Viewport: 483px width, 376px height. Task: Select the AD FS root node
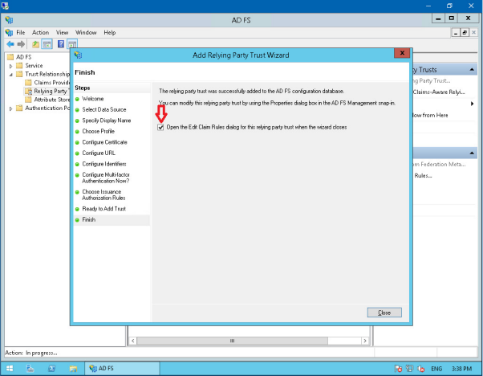pos(22,57)
